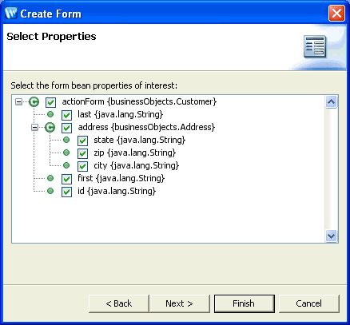
Task: Uncheck the first property checkbox
Action: click(66, 179)
